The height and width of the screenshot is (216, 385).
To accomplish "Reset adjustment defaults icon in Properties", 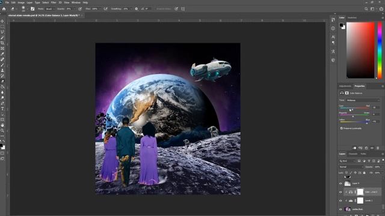I will pos(366,148).
